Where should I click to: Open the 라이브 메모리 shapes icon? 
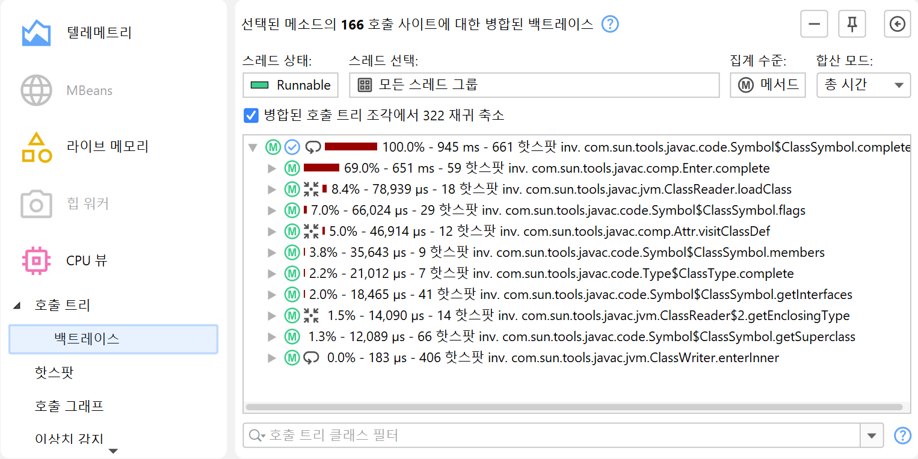[x=36, y=147]
